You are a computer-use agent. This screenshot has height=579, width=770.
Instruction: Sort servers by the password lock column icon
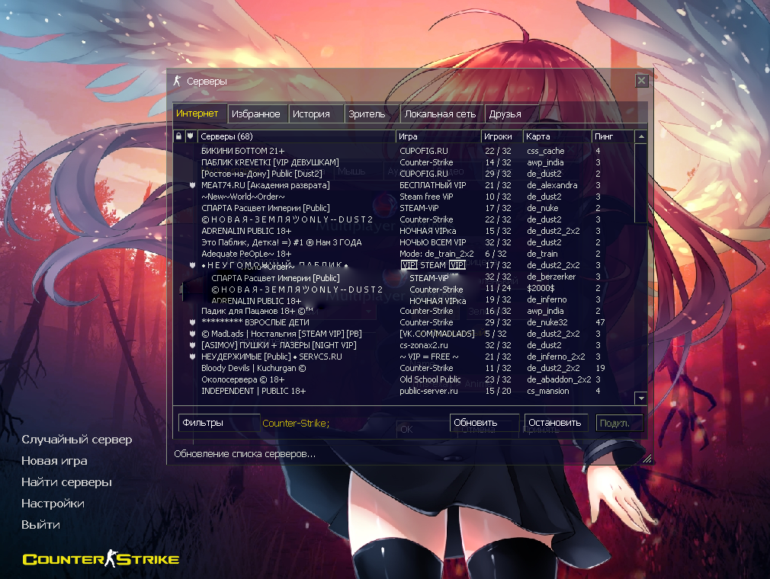pos(178,136)
